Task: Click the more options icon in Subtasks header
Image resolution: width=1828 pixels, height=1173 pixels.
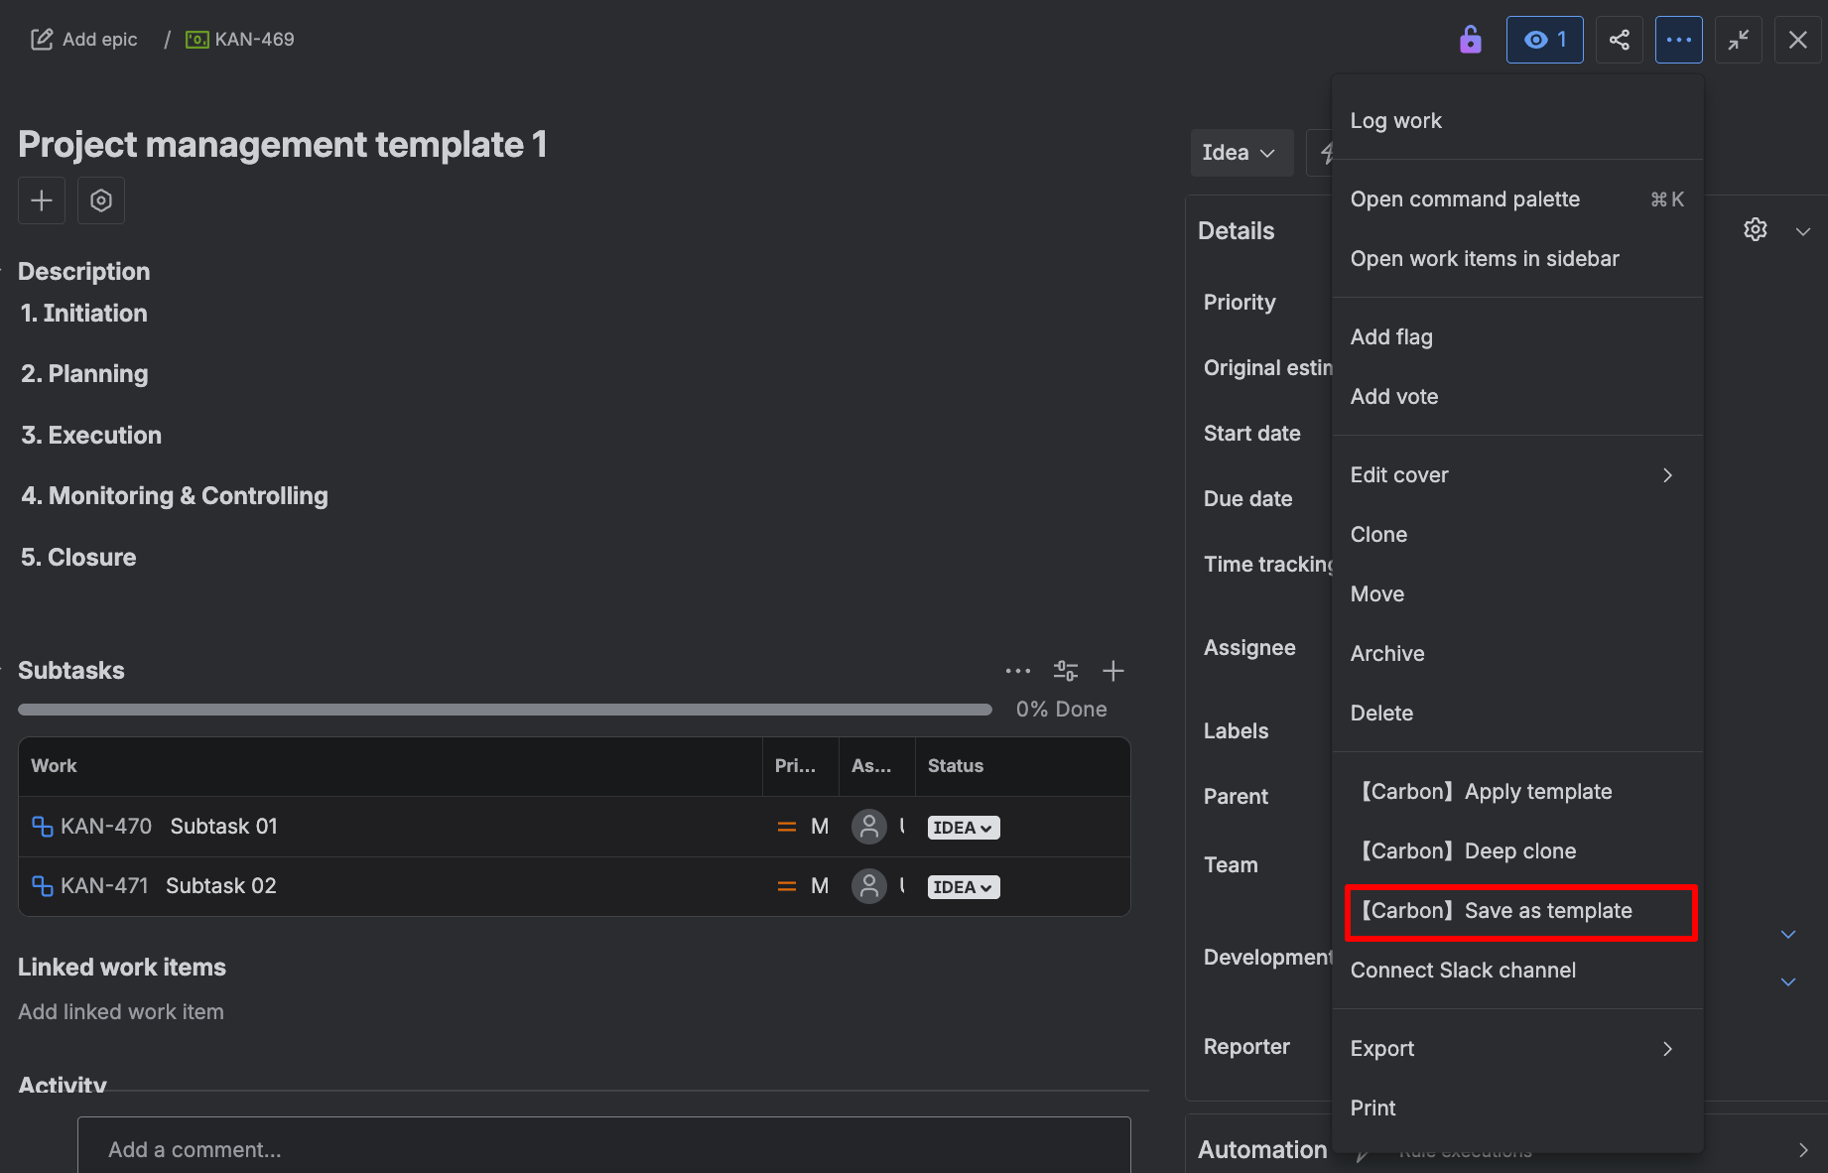Action: pyautogui.click(x=1017, y=671)
